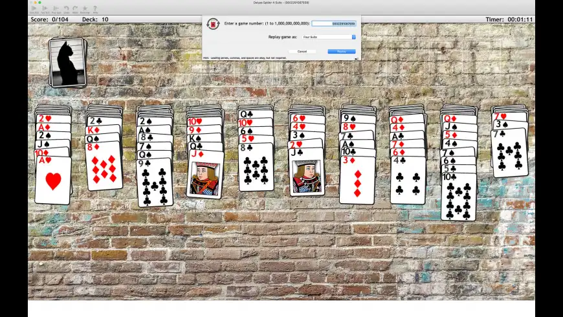Click the 6 of hearts card
The height and width of the screenshot is (317, 563).
point(307,118)
